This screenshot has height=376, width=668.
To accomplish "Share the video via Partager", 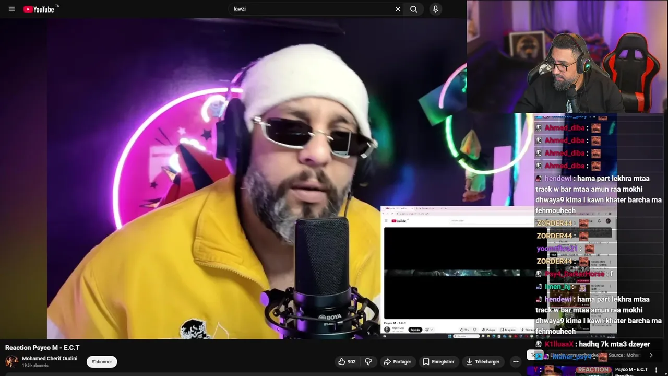I will 397,361.
